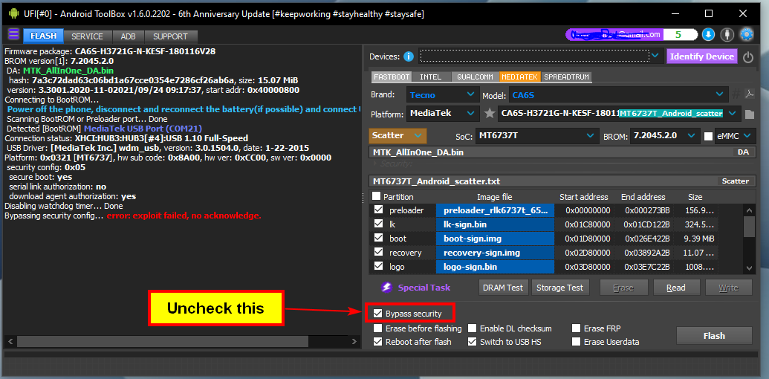Uncheck the preloader partition checkbox

click(x=379, y=210)
